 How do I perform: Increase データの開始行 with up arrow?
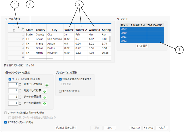tap(20, 96)
